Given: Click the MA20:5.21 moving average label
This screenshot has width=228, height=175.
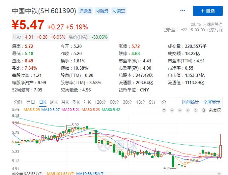Looking at the screenshot, I should (x=71, y=110).
